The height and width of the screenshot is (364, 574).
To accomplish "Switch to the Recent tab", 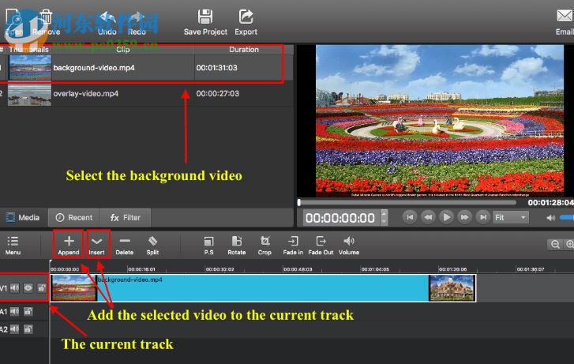I will (x=74, y=217).
